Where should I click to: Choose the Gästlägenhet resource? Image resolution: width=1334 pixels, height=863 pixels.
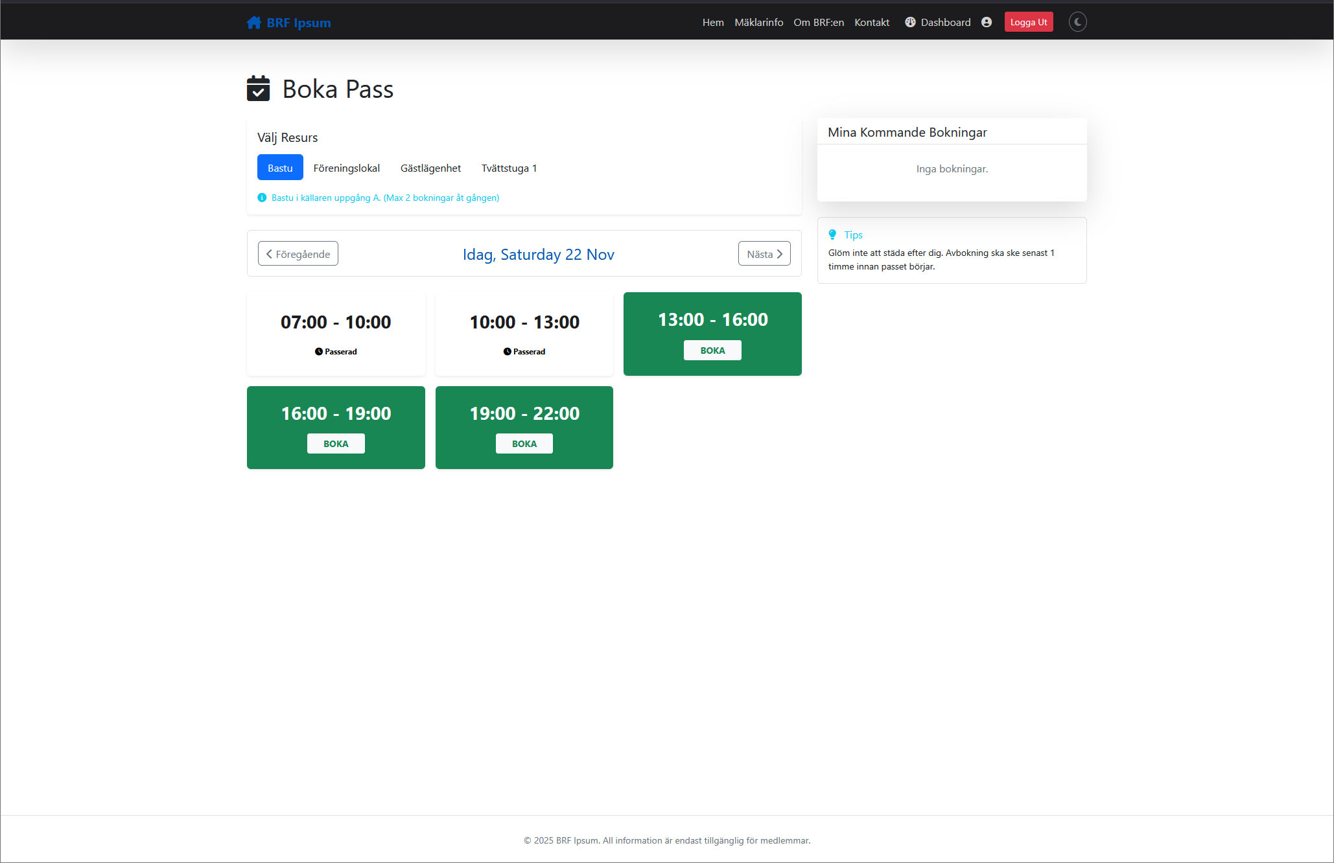coord(430,168)
